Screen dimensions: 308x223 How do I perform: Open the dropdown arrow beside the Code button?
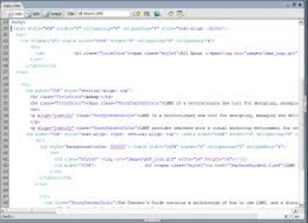(28, 14)
